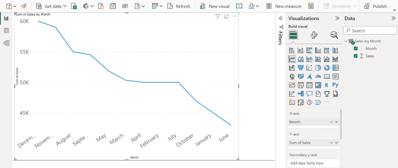Select the Treemap visualization icon
Screen dimensions: 398x168
pyautogui.click(x=335, y=68)
